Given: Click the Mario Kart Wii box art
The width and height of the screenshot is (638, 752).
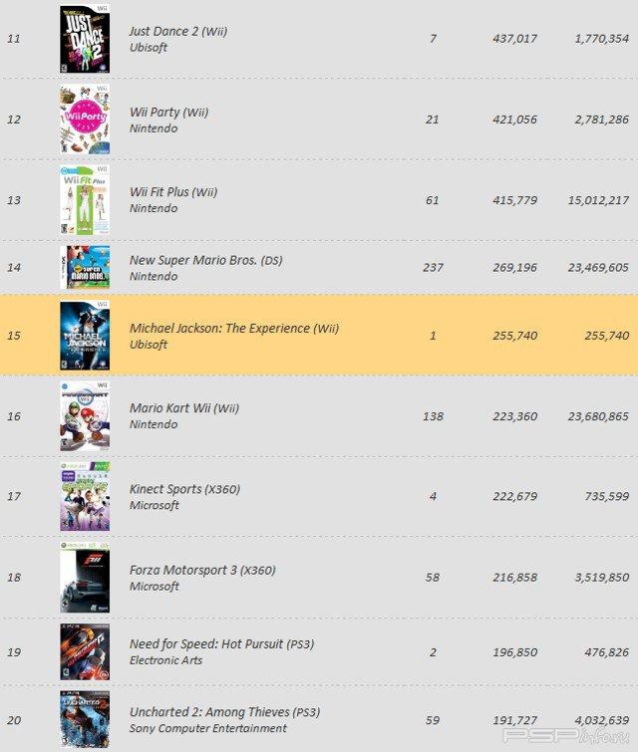Looking at the screenshot, I should point(84,415).
